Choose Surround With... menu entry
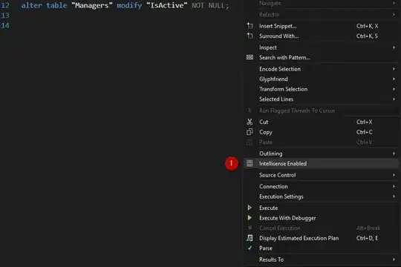The width and height of the screenshot is (401, 267). pyautogui.click(x=321, y=36)
